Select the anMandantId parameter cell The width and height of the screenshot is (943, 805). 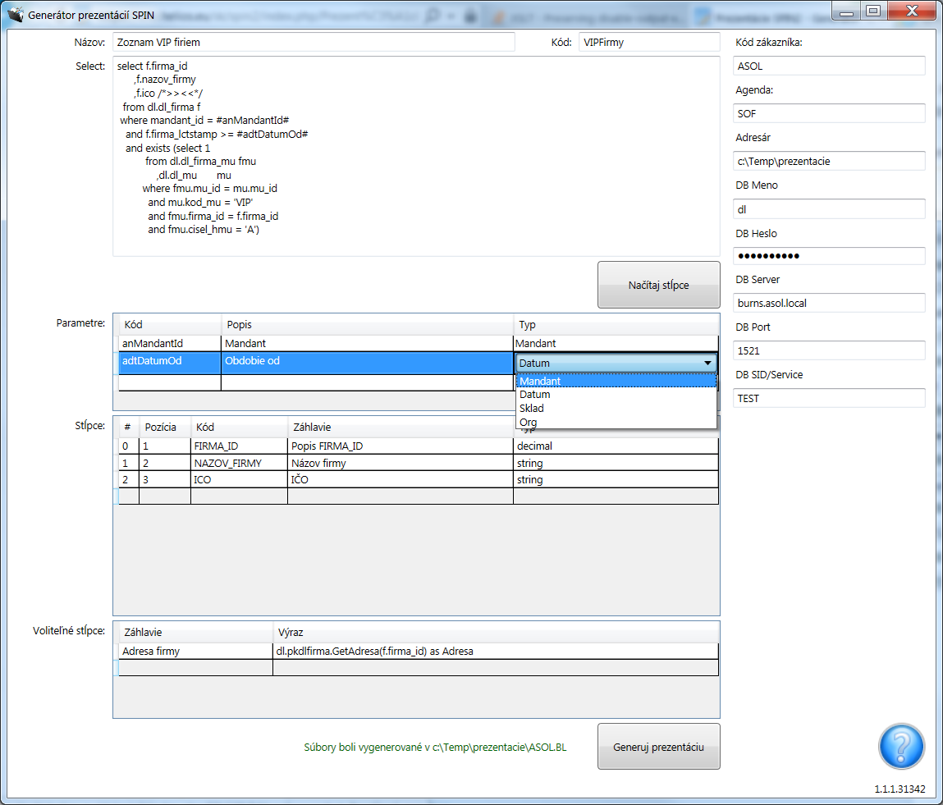coord(170,344)
